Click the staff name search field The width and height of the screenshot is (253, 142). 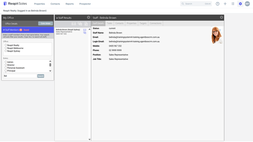click(20, 76)
